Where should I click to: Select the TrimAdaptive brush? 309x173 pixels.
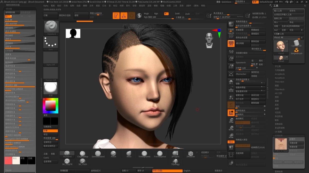coord(160,154)
